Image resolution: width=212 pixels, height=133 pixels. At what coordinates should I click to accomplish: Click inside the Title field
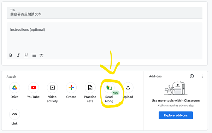(105, 13)
